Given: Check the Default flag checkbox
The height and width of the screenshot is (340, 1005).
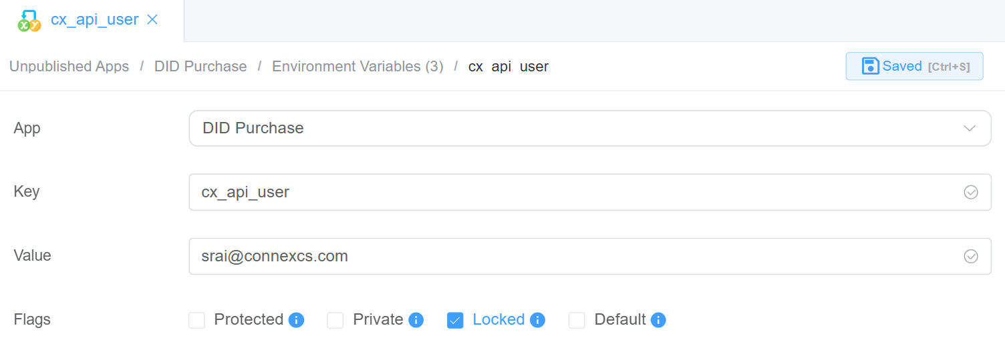Looking at the screenshot, I should [577, 321].
